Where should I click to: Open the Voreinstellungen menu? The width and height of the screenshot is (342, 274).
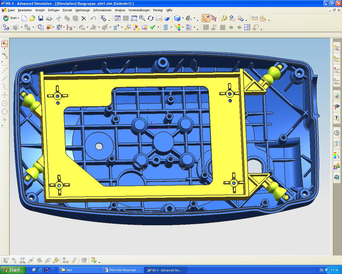point(139,10)
